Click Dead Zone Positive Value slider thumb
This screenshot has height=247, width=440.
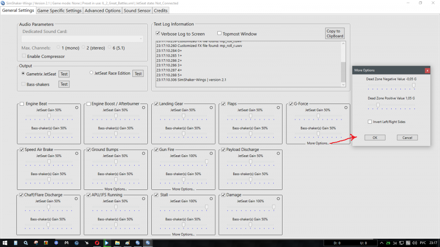click(x=378, y=105)
